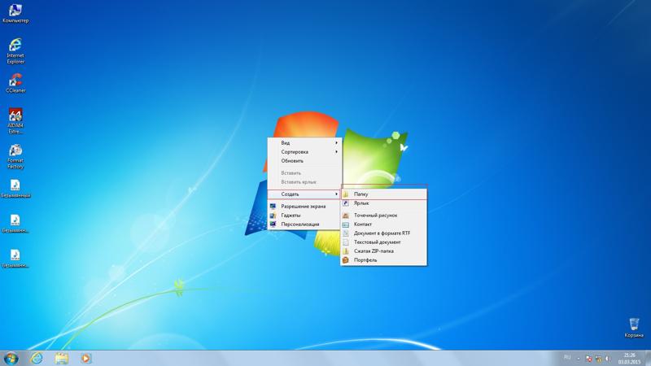Select the Корзина recycle bin icon
This screenshot has height=366, width=651.
click(x=634, y=328)
